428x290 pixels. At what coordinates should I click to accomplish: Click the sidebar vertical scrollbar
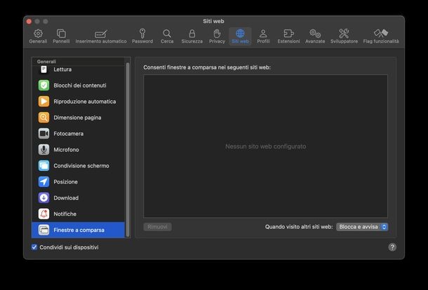128,140
